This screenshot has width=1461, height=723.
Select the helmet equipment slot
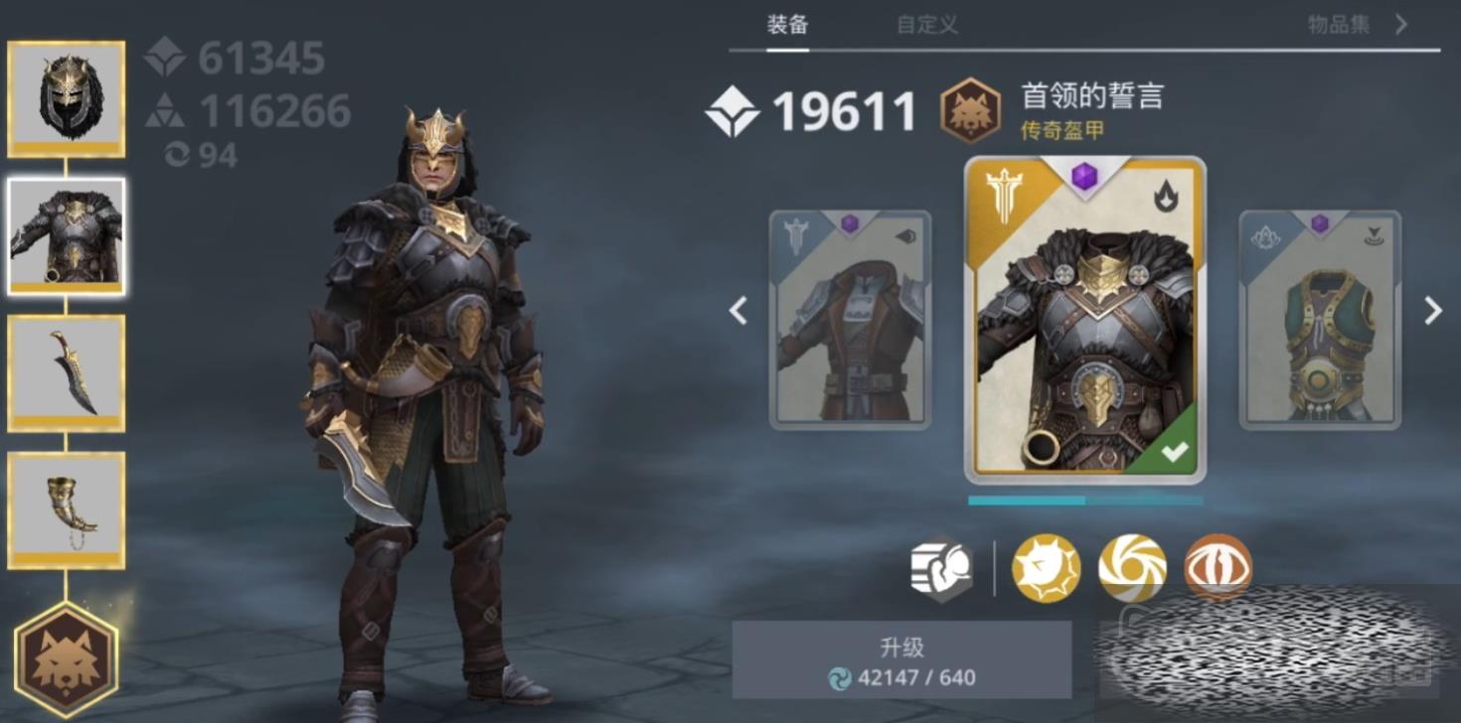pyautogui.click(x=67, y=99)
